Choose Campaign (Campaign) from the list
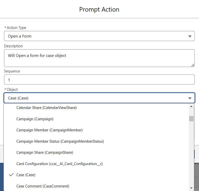199x191 pixels. pyautogui.click(x=35, y=119)
